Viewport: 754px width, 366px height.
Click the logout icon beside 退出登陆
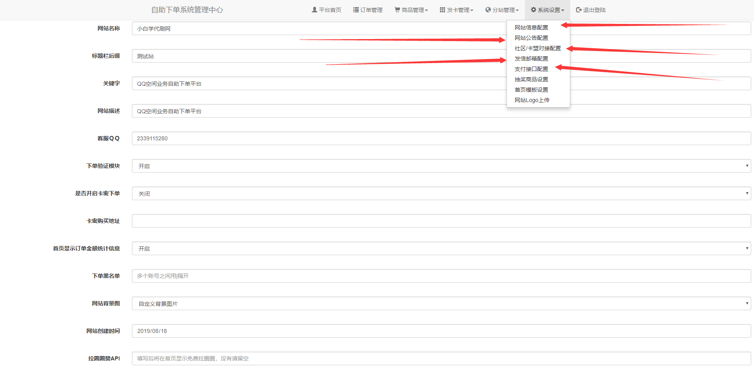click(x=579, y=10)
